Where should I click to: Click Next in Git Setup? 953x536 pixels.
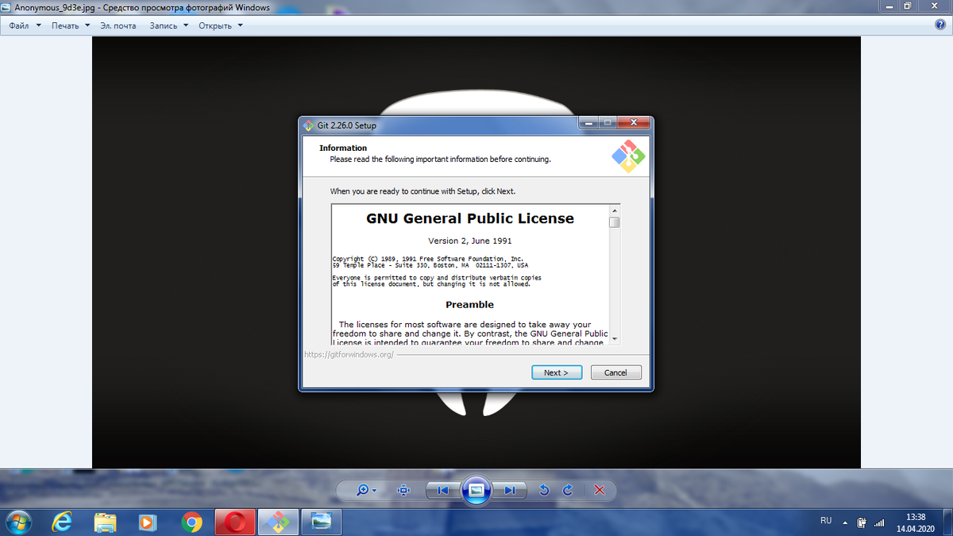(557, 372)
